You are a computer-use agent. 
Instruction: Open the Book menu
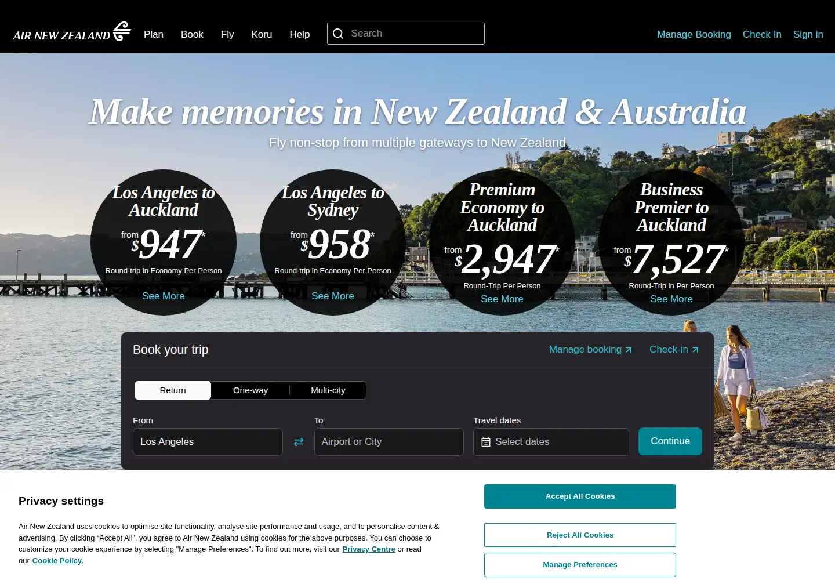[x=192, y=34]
